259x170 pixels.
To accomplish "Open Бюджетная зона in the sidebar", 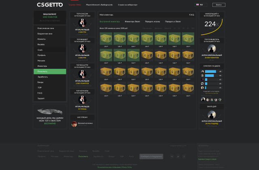I will [50, 34].
